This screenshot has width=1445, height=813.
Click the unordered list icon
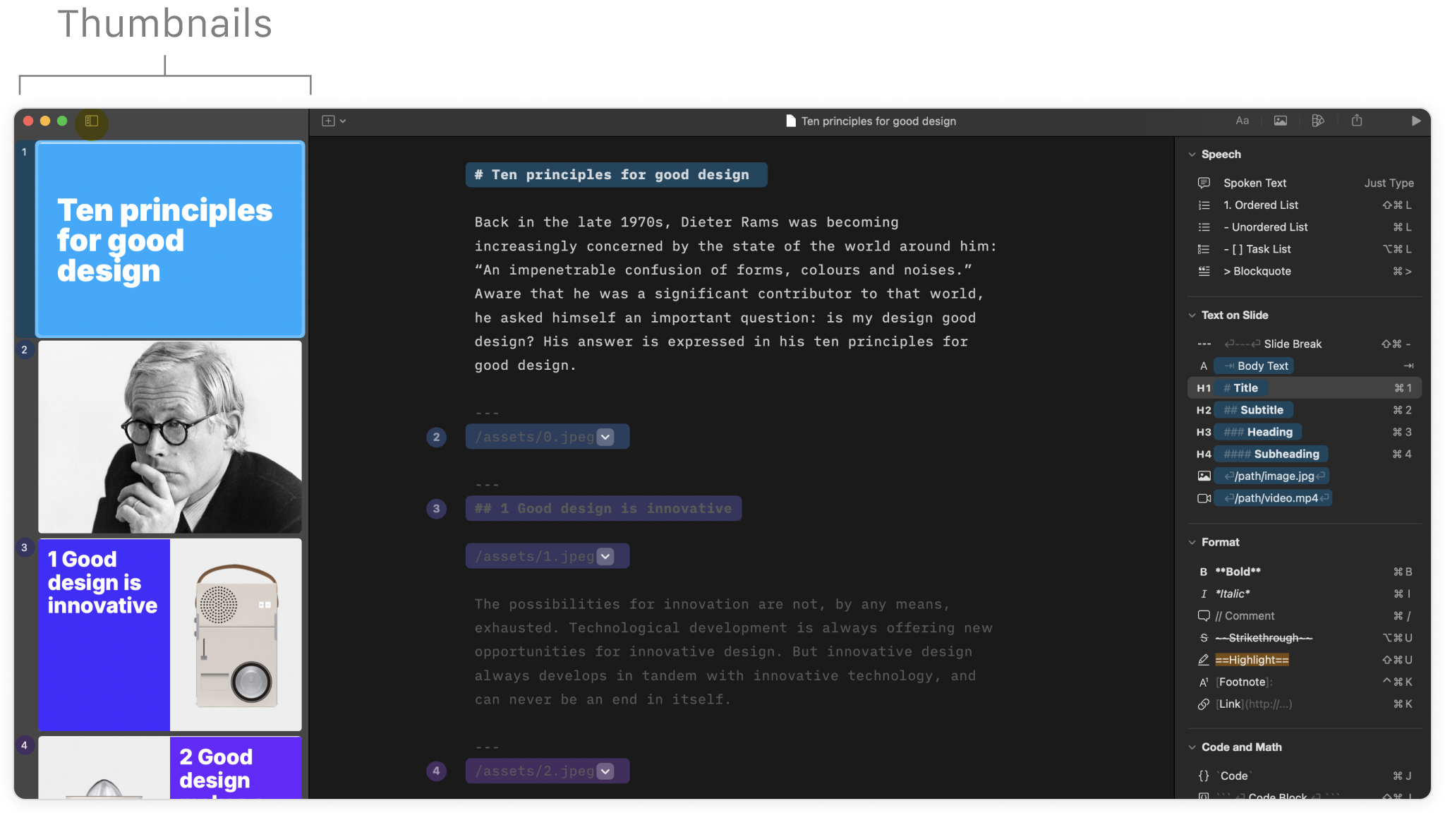click(x=1204, y=227)
